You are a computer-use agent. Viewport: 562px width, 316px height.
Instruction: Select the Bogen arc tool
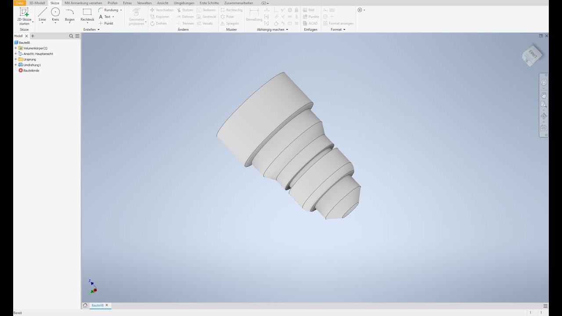(x=70, y=15)
